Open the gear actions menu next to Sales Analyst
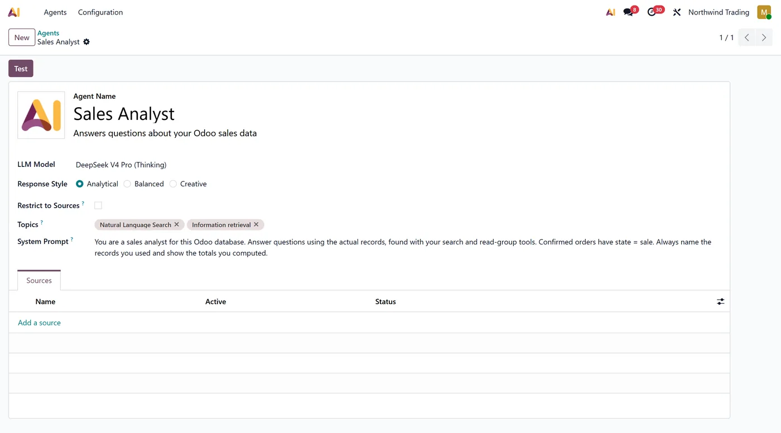 pos(86,42)
